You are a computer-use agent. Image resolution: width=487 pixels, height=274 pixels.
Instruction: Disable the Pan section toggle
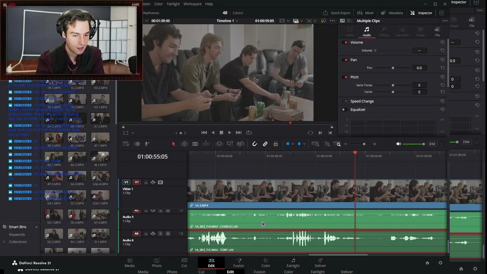[345, 60]
